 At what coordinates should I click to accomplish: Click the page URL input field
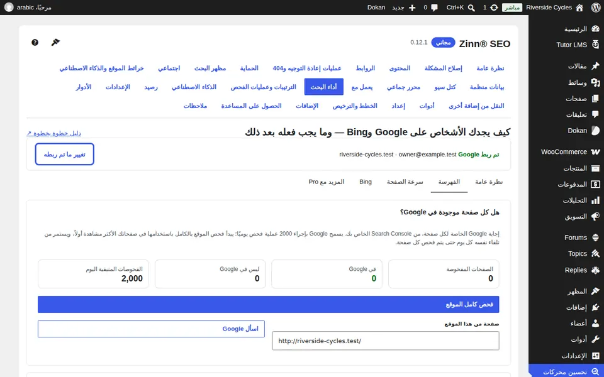point(386,341)
